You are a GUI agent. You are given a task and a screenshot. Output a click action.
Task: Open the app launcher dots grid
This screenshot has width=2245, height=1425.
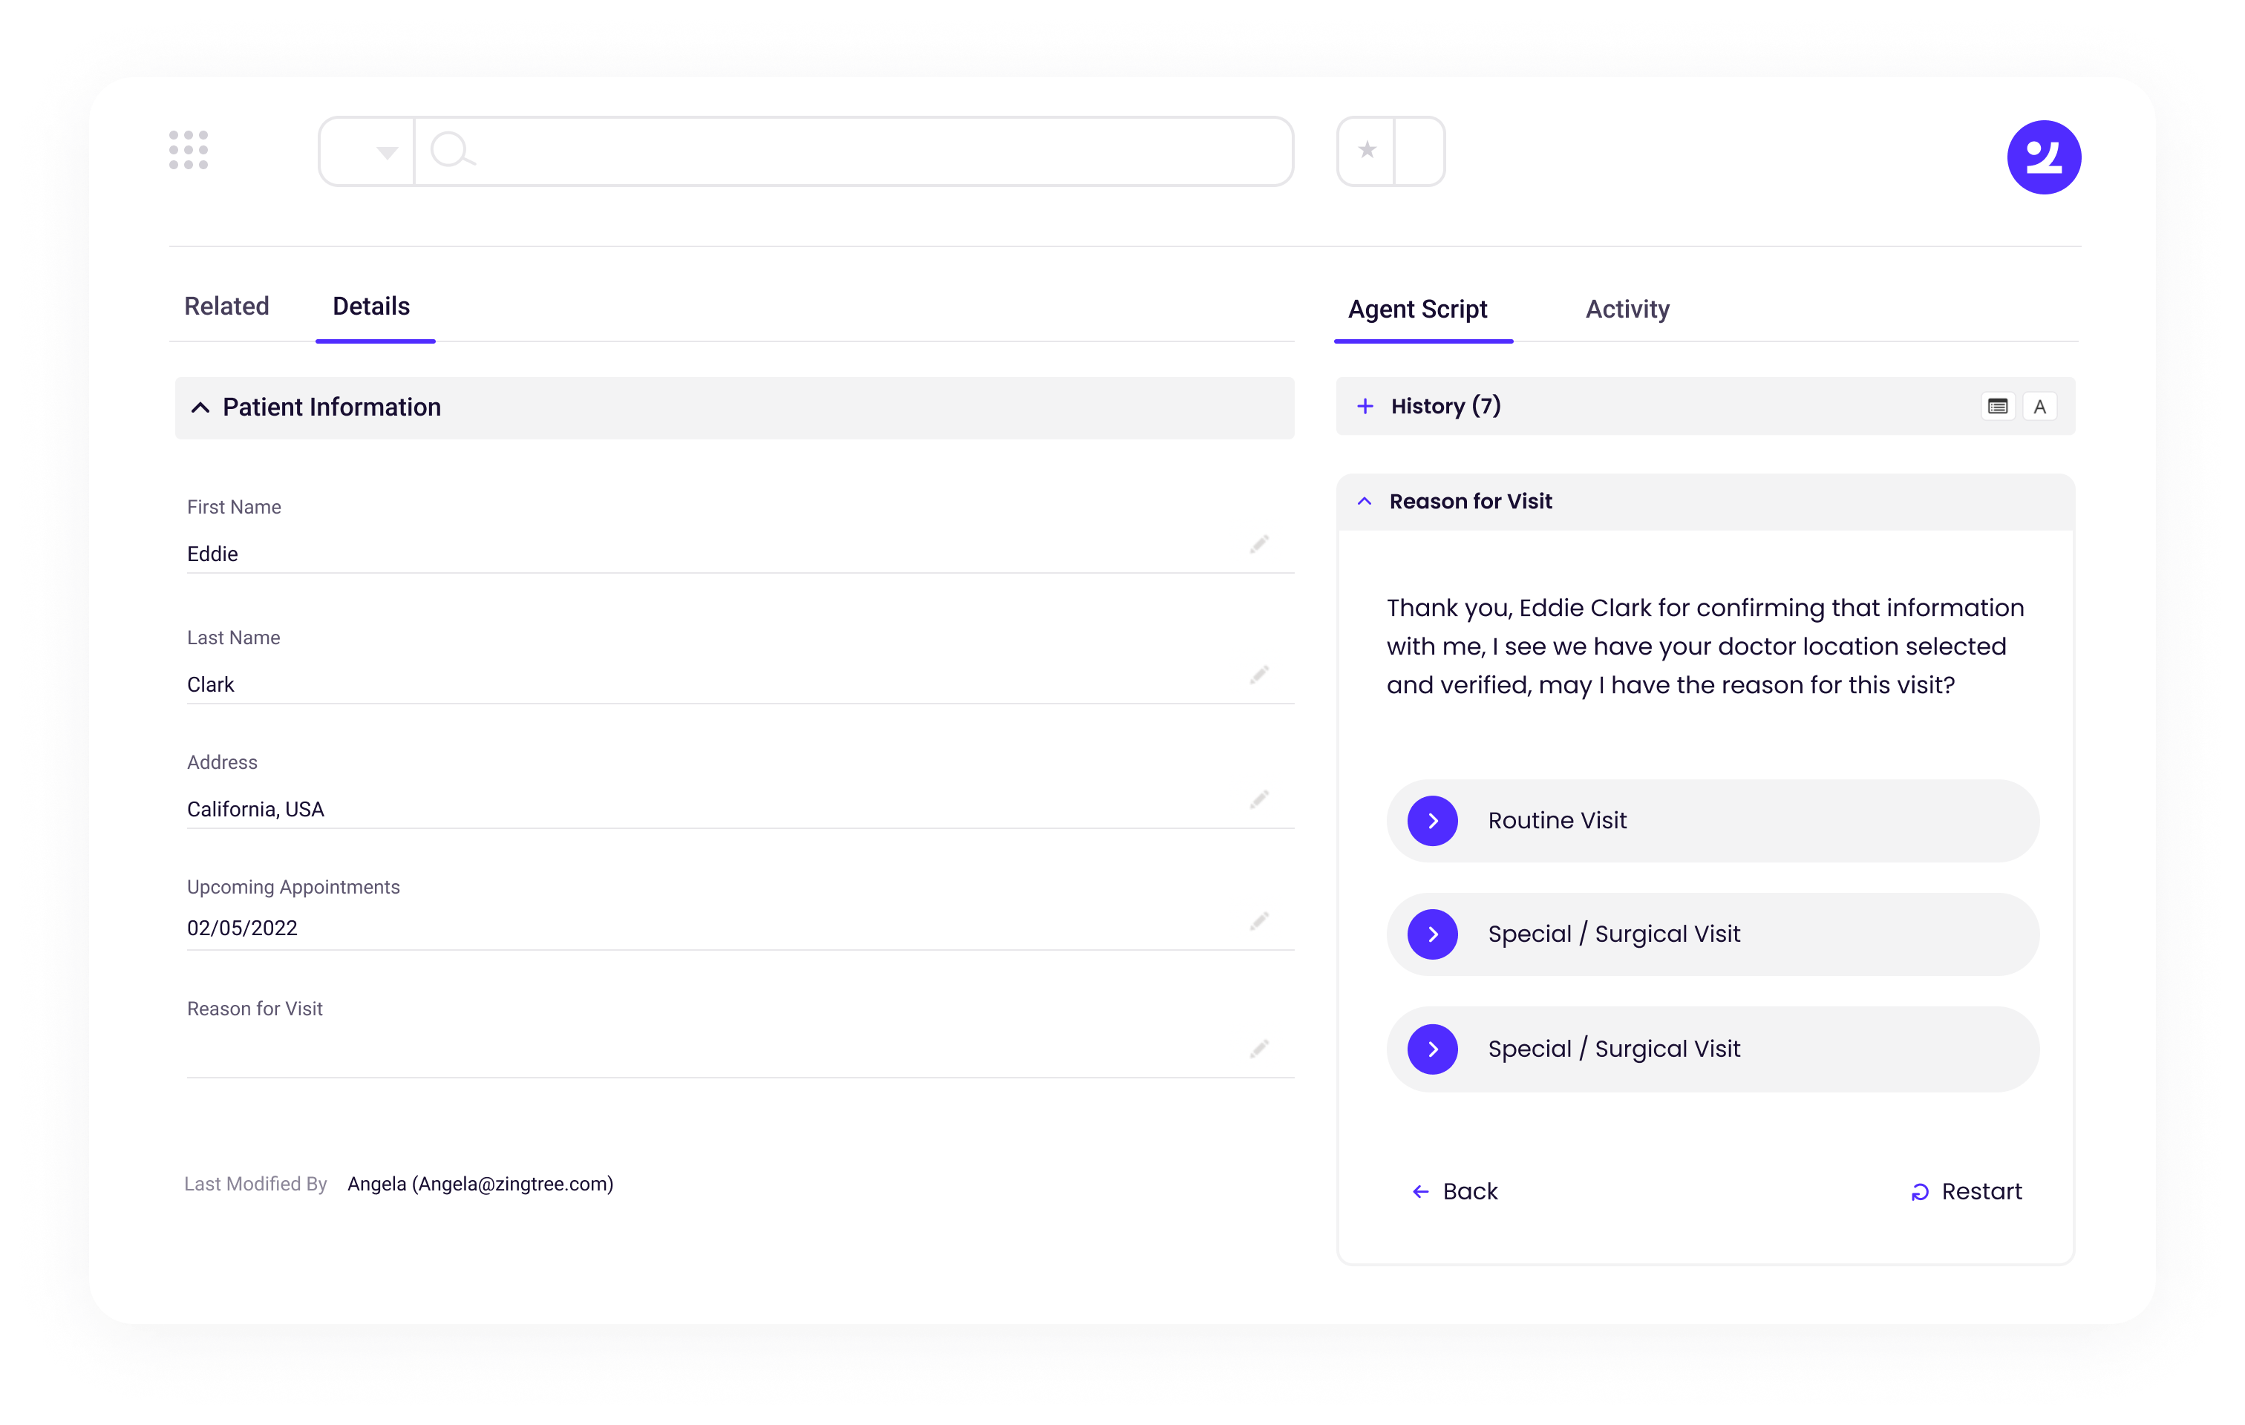189,150
